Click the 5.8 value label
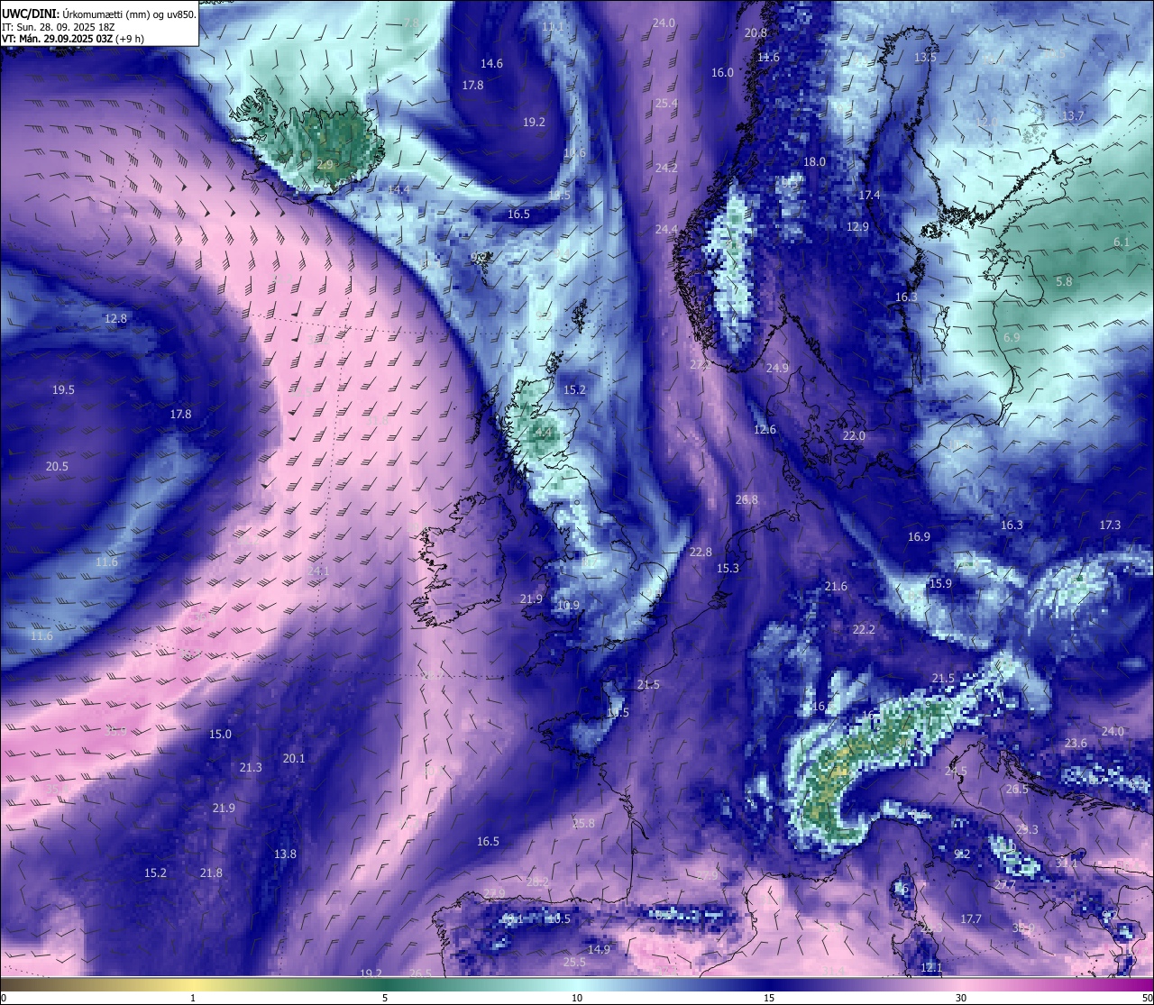The image size is (1154, 1005). (1064, 281)
